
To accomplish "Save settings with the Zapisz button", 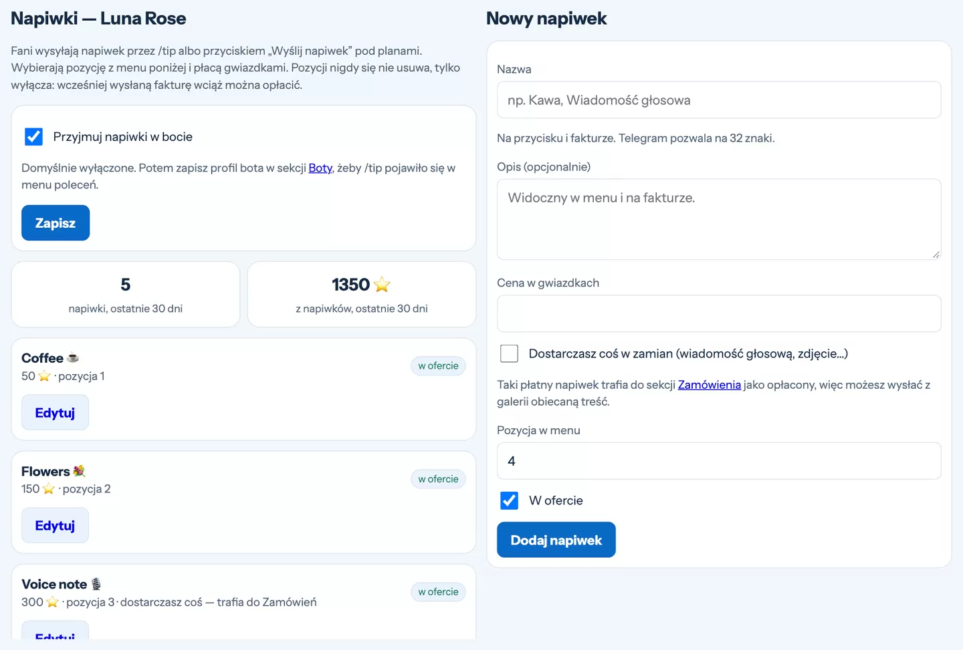I will [56, 223].
